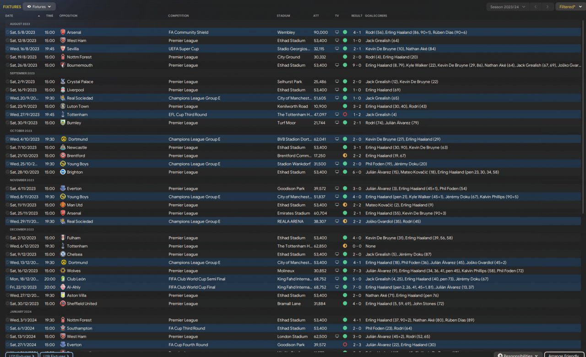Click the Brighton club badge
The width and height of the screenshot is (586, 357).
63,172
